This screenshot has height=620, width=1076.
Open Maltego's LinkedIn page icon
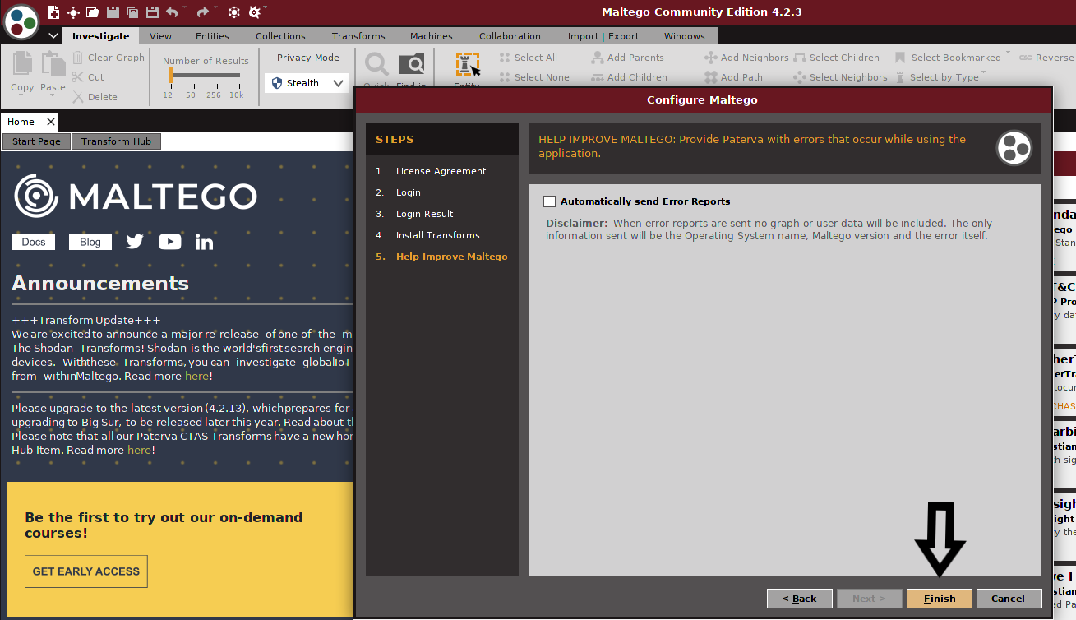tap(204, 242)
